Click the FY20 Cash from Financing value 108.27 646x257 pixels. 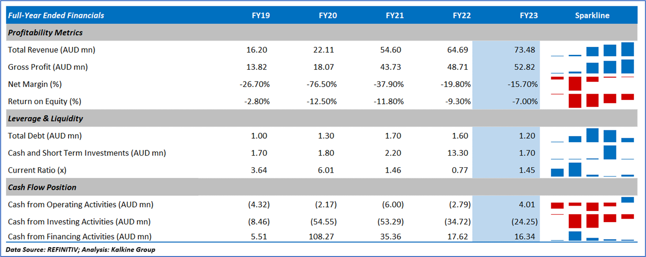coord(323,237)
